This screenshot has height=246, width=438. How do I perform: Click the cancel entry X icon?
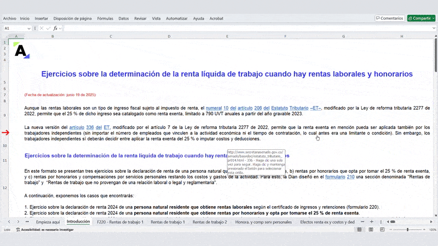click(x=42, y=28)
